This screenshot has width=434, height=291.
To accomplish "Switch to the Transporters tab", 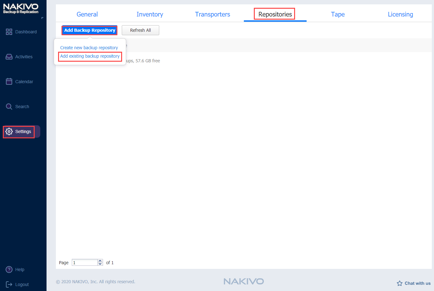I will click(x=213, y=14).
